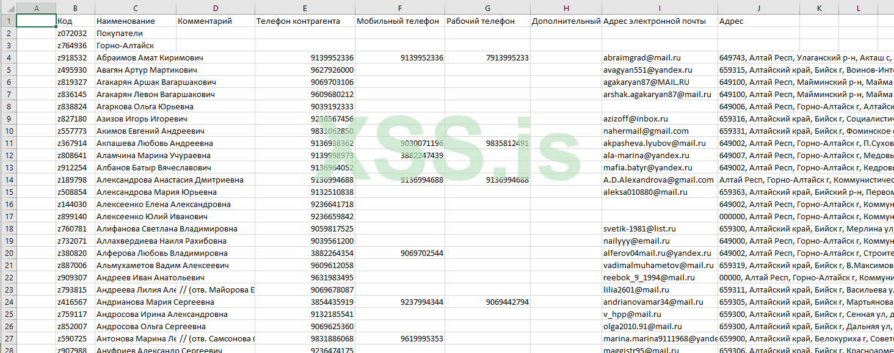This screenshot has height=353, width=894.
Task: Select name 'Алексеенко Юлий Иванович'
Action: (152, 216)
